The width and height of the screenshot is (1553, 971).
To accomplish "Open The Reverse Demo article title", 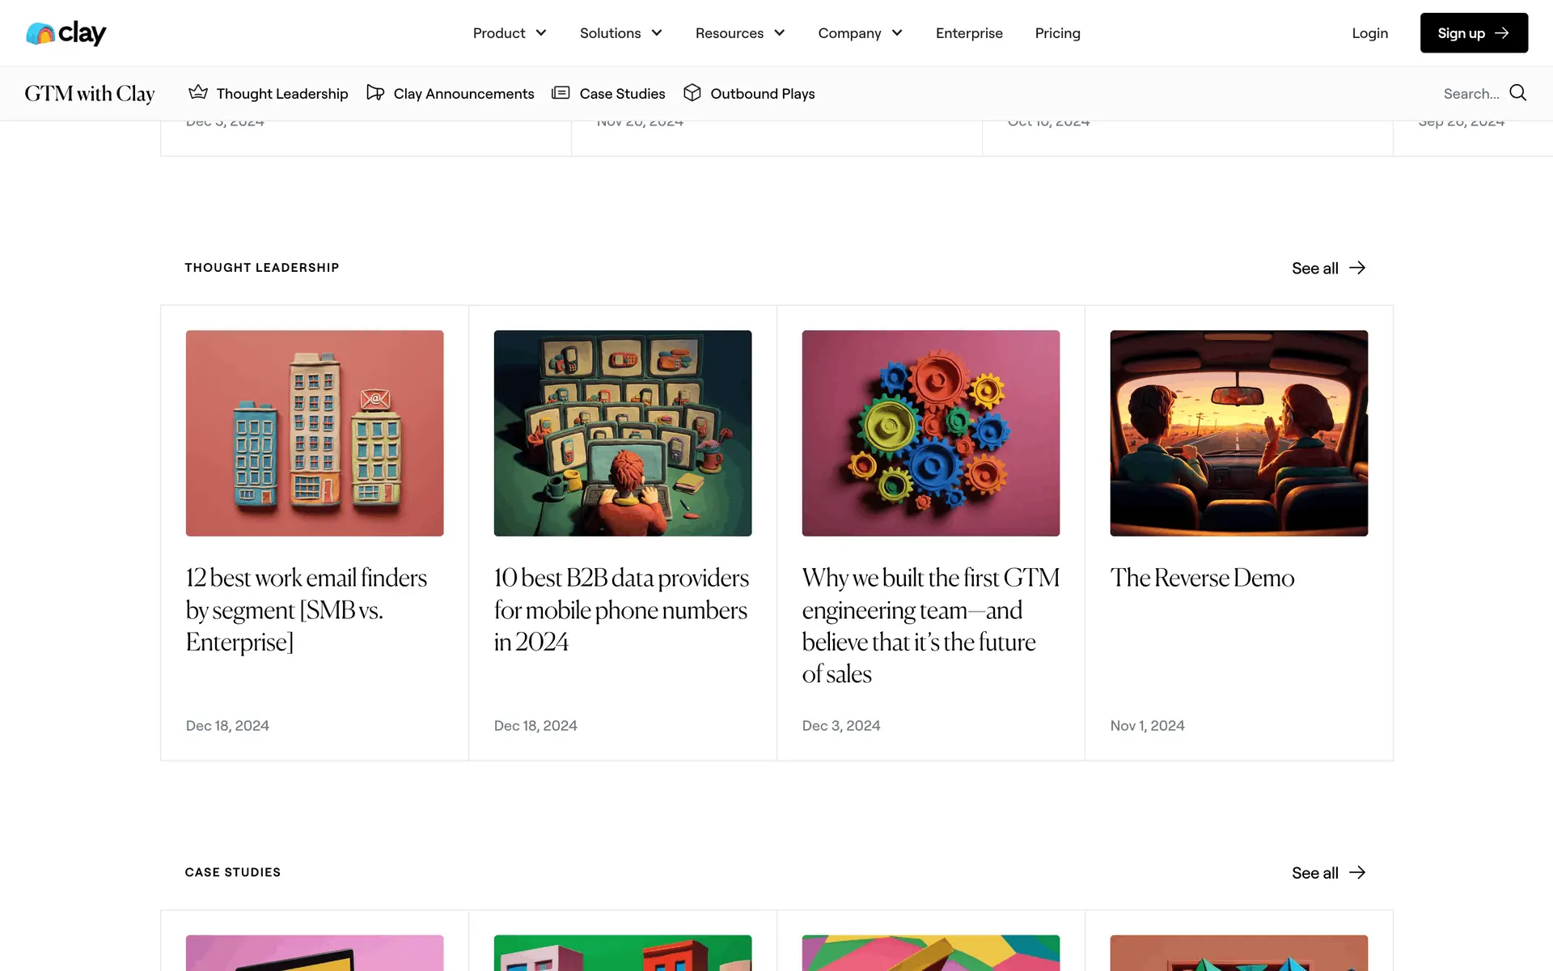I will coord(1202,578).
